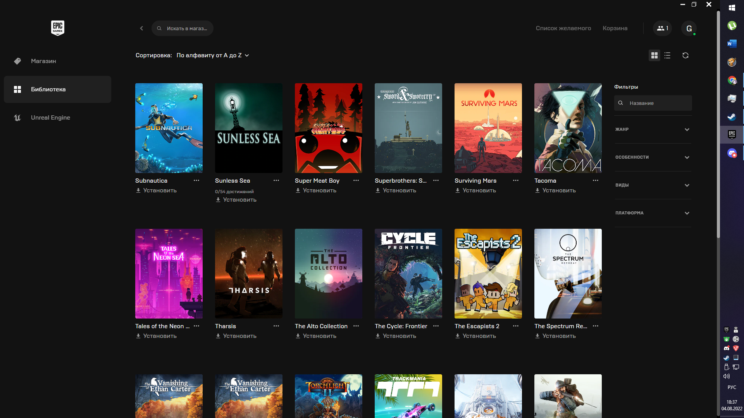The image size is (744, 418).
Task: Open the G account profile avatar
Action: click(689, 28)
